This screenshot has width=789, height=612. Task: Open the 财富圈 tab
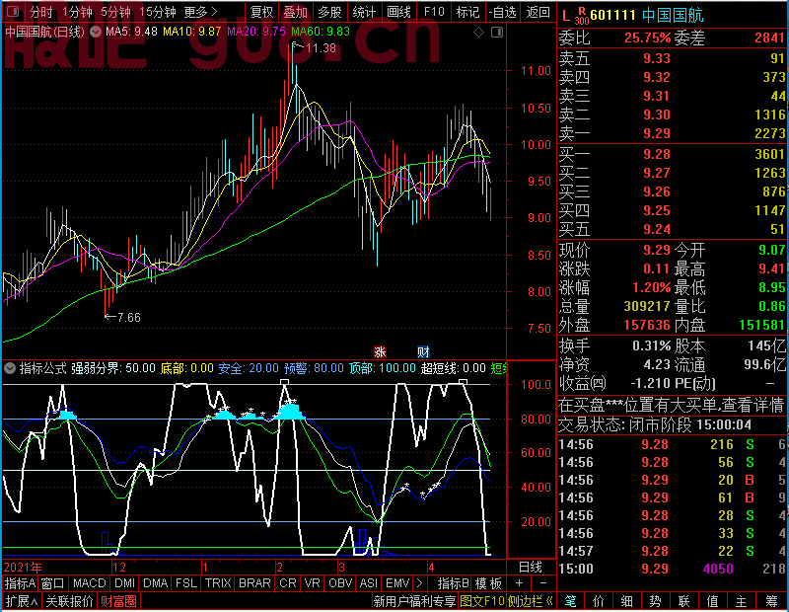(118, 601)
